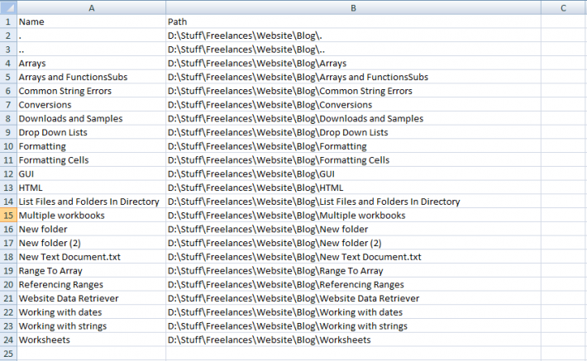Select Multiple workbooks name cell
Screen dimensions: 587x361
(x=90, y=215)
